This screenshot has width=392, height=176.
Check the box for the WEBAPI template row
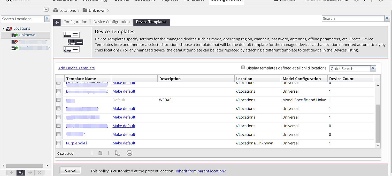[x=58, y=100]
